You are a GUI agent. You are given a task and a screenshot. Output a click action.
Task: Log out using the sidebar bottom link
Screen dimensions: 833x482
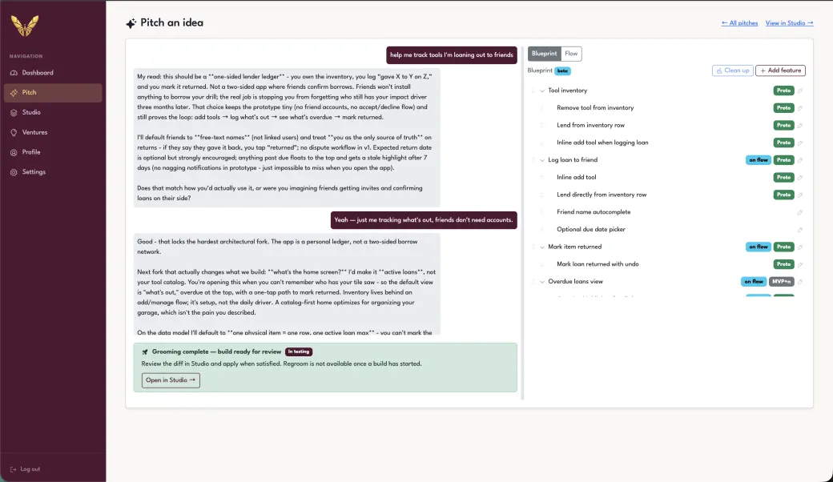pos(26,469)
